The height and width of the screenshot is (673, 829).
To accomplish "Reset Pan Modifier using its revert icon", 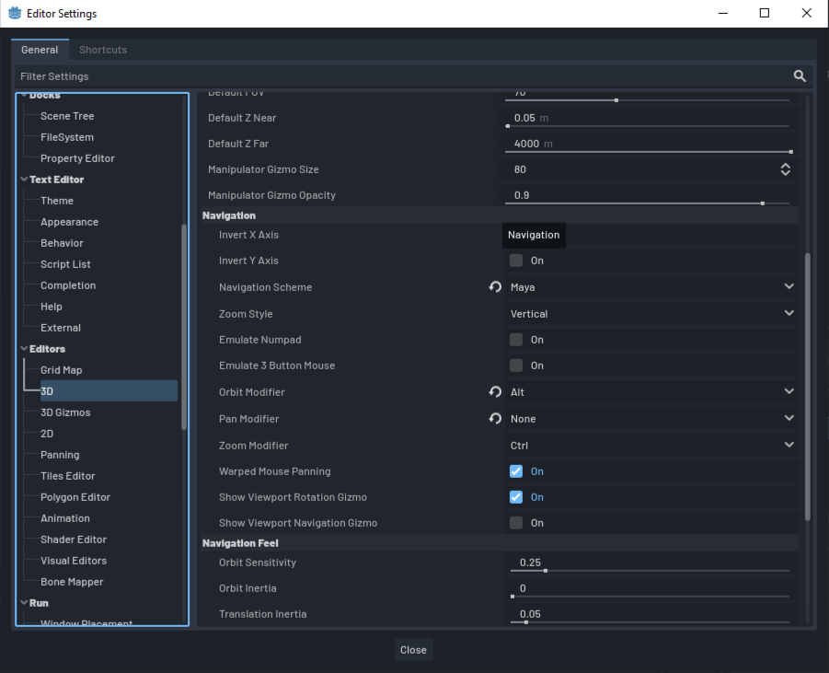I will click(495, 419).
